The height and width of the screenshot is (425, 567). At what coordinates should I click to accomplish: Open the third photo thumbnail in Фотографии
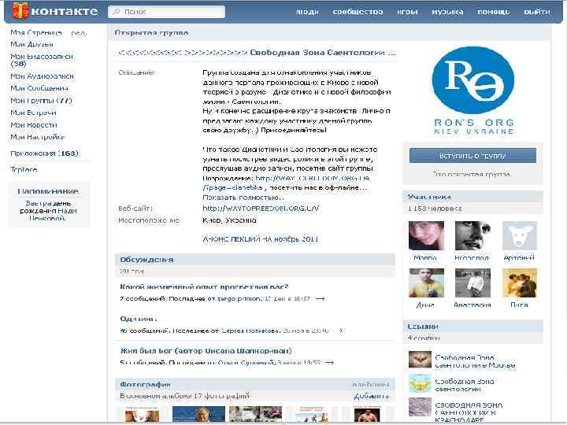[255, 415]
